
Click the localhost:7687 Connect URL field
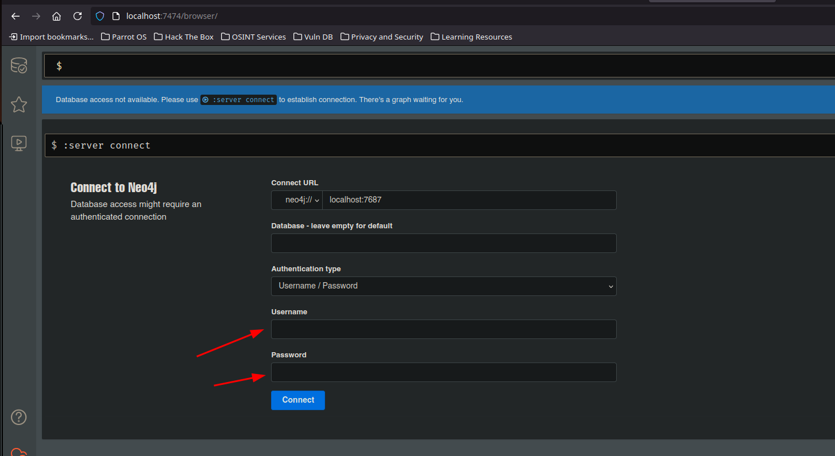coord(469,200)
